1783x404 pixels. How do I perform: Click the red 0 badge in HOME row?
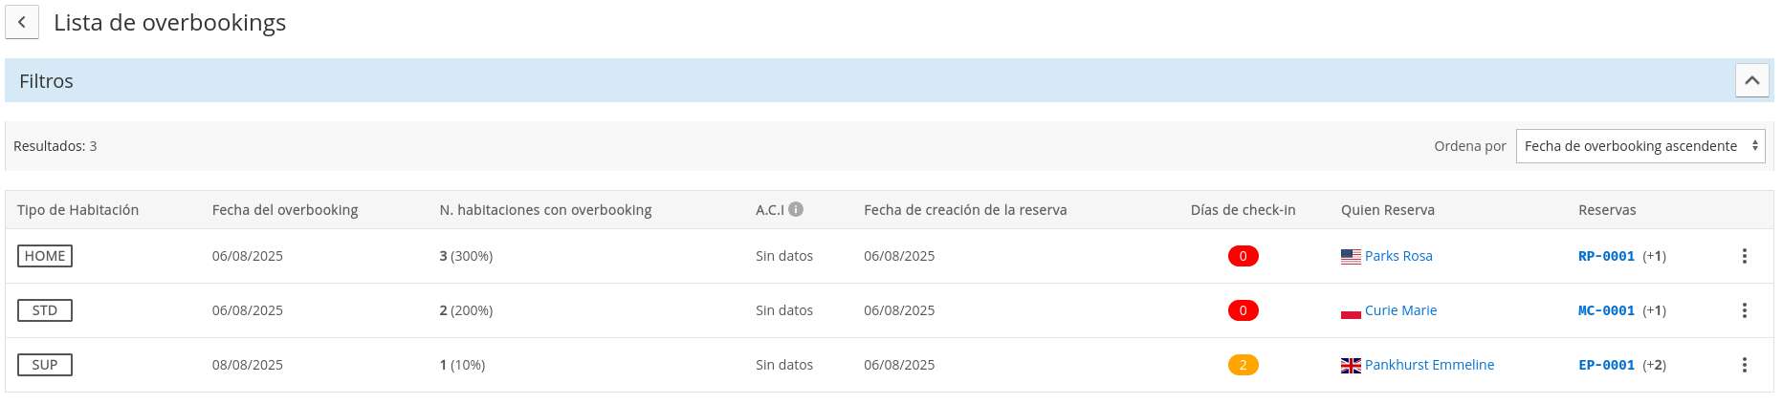(1243, 256)
